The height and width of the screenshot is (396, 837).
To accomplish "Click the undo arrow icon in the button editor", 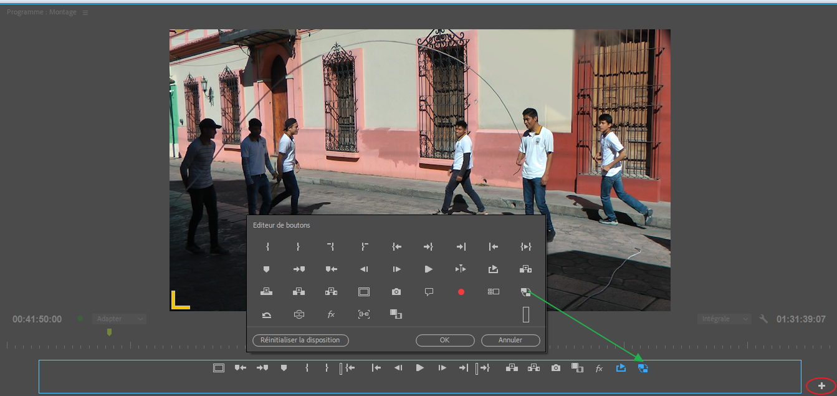I will (267, 315).
